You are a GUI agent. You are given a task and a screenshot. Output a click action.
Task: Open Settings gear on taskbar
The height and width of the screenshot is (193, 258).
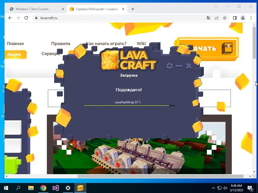point(68,188)
